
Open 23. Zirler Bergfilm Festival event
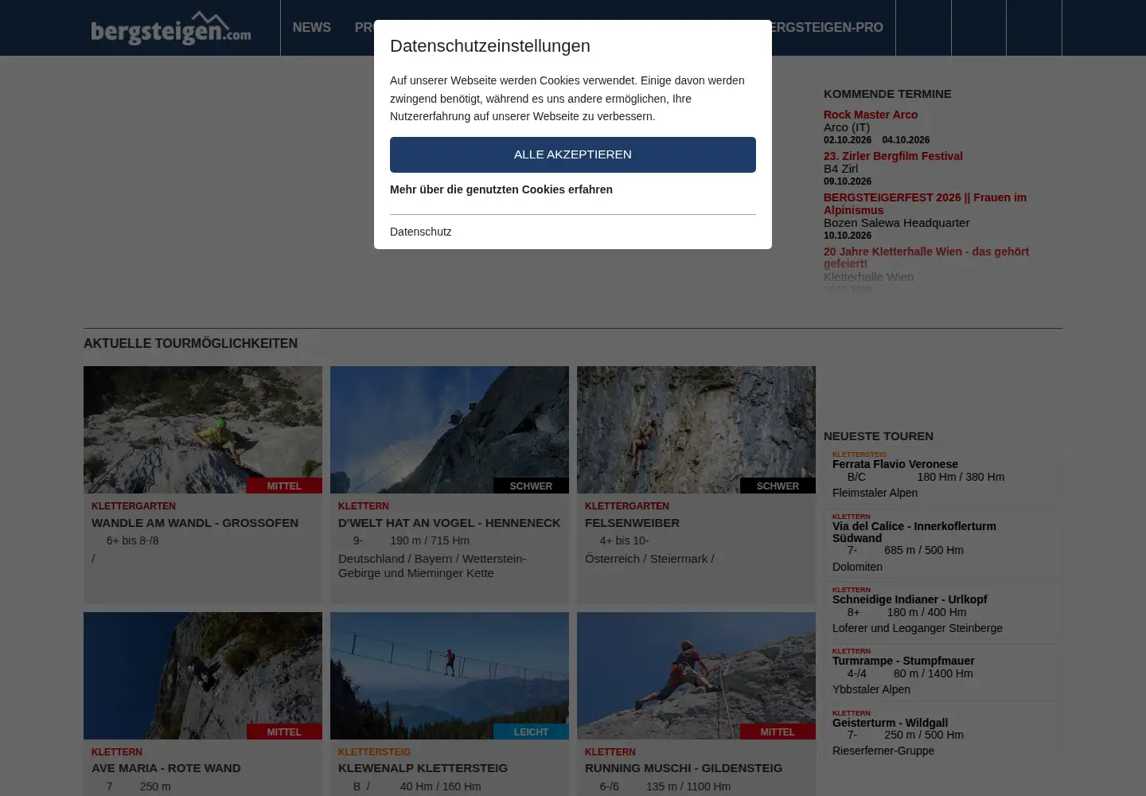point(893,156)
